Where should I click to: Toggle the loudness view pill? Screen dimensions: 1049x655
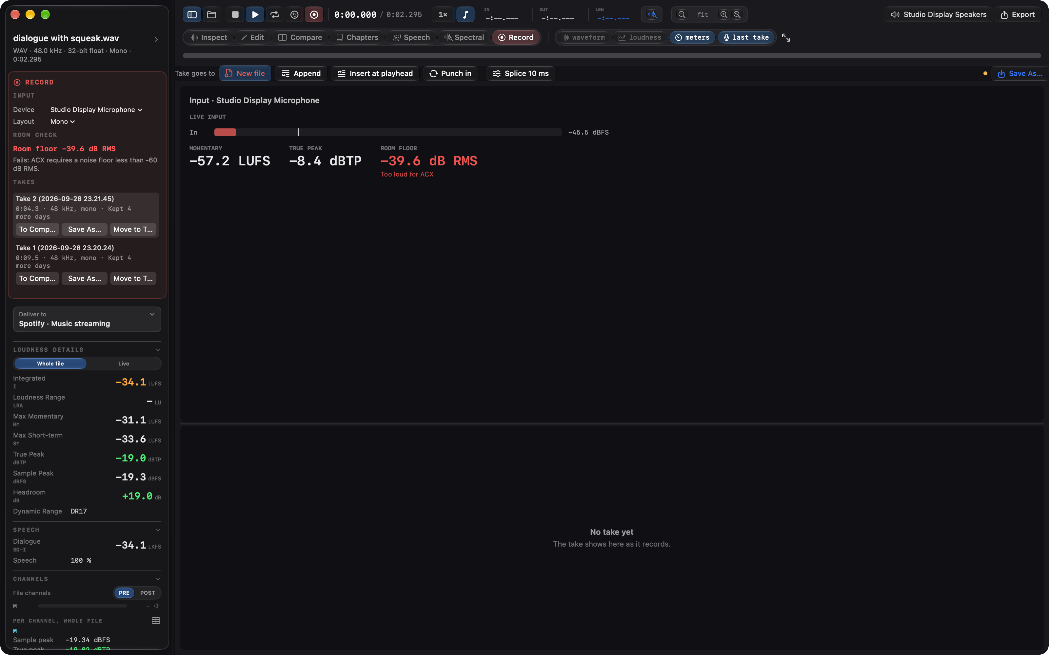[x=640, y=38]
